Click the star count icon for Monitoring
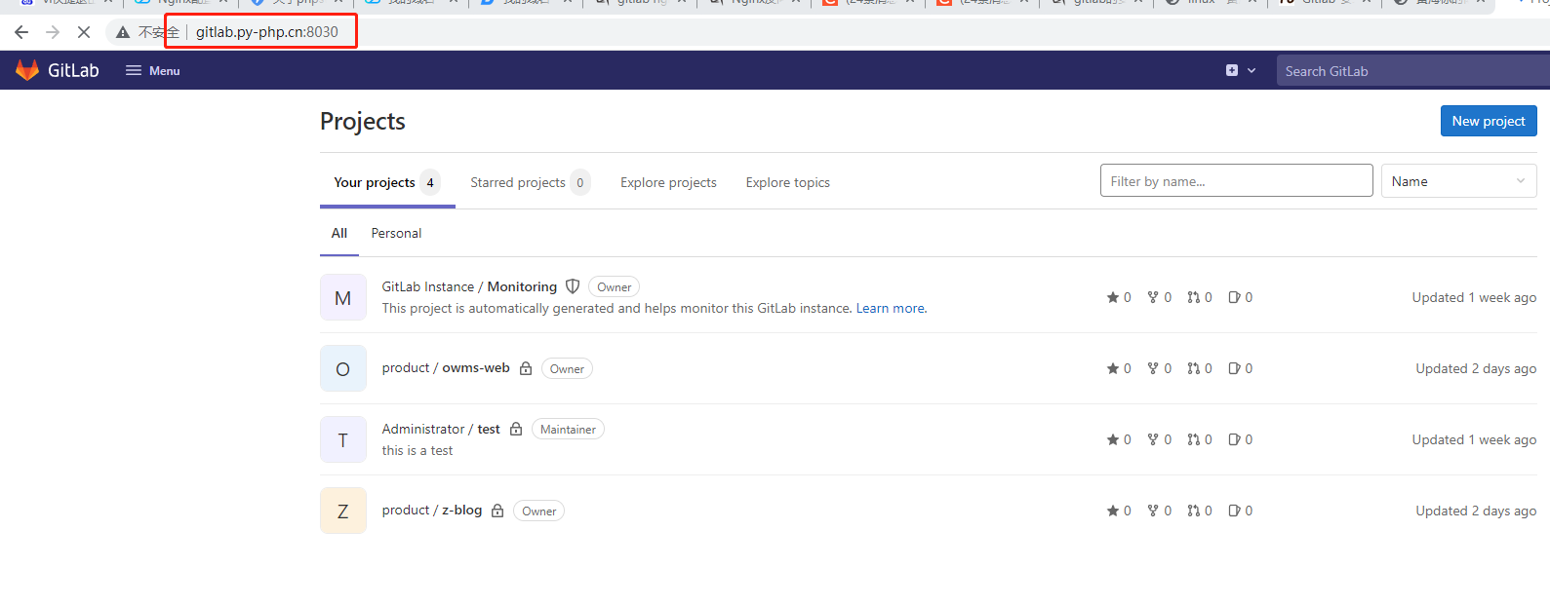 pyautogui.click(x=1113, y=297)
